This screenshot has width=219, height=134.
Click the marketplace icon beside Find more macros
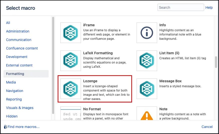tap(5, 127)
